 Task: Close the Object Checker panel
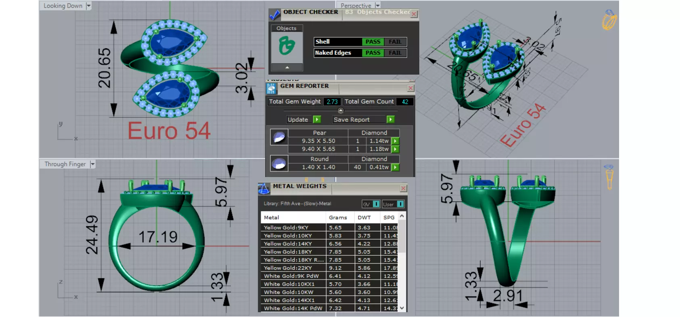414,14
